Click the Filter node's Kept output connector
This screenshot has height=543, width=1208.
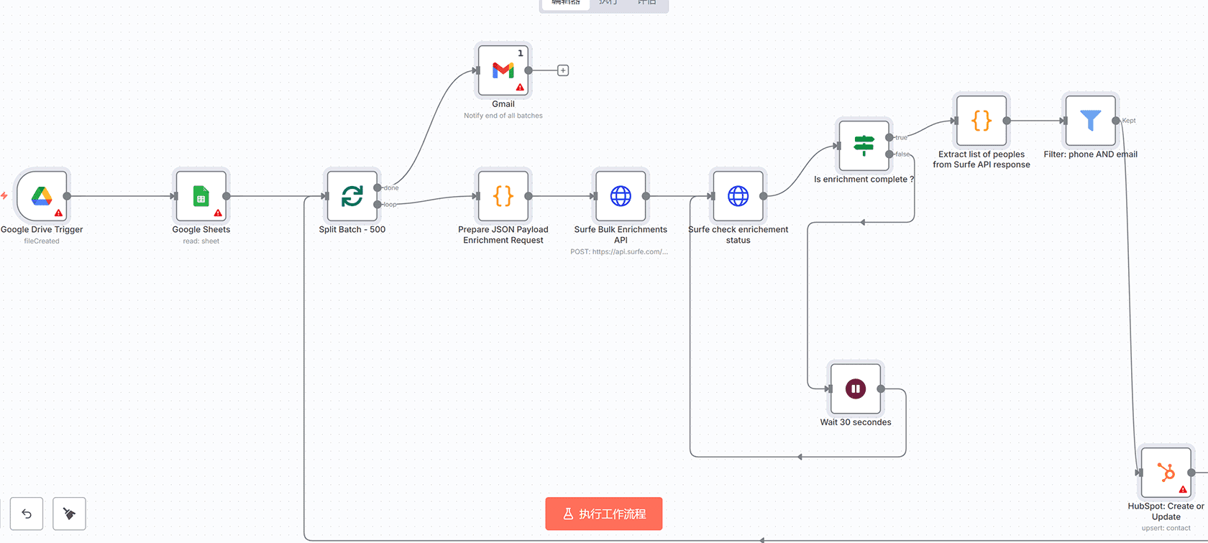(x=1116, y=121)
